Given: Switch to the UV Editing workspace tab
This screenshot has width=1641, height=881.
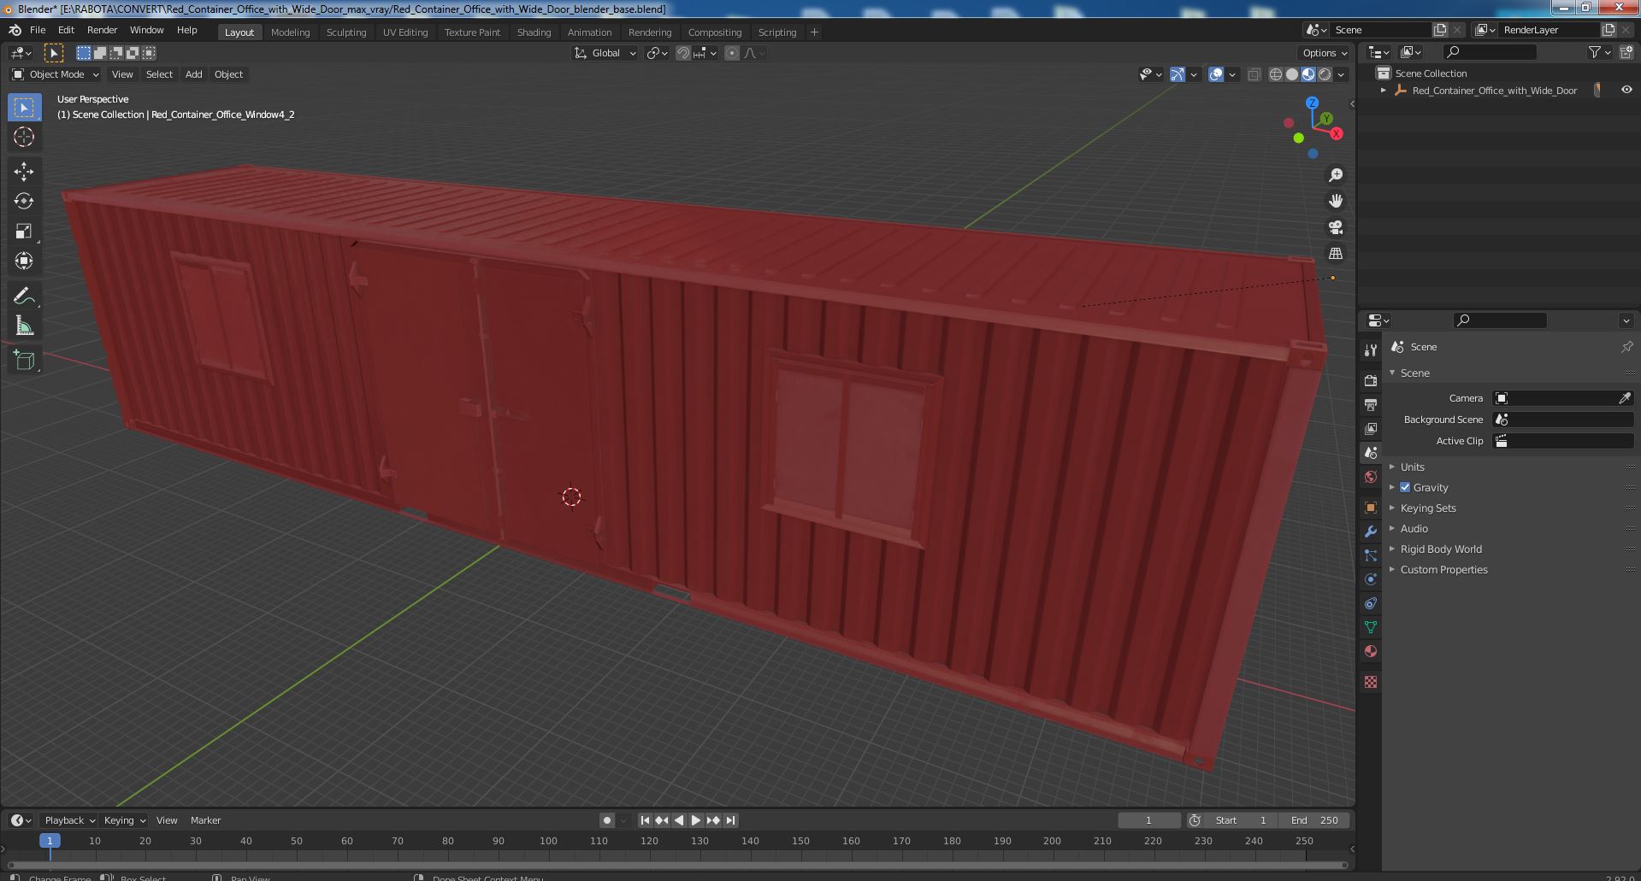Looking at the screenshot, I should [405, 32].
